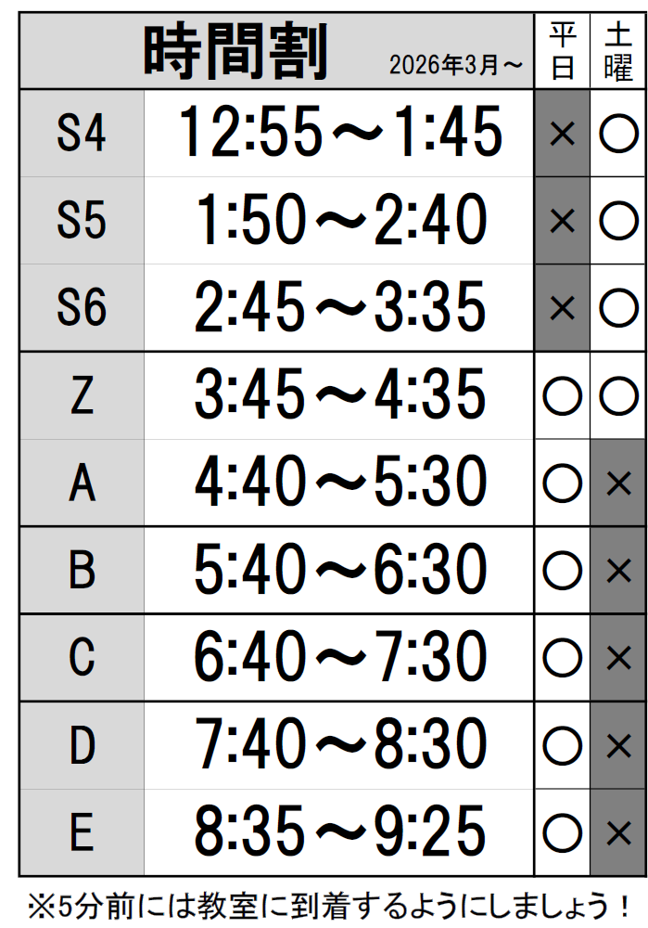Select the weekday circle in row D
The image size is (648, 928).
coord(562,744)
